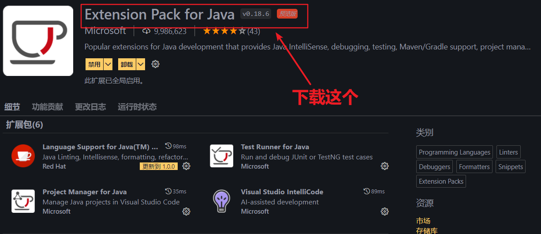Viewport: 541px width, 234px height.
Task: Open Language Support for Java(TM) icon
Action: (23, 156)
